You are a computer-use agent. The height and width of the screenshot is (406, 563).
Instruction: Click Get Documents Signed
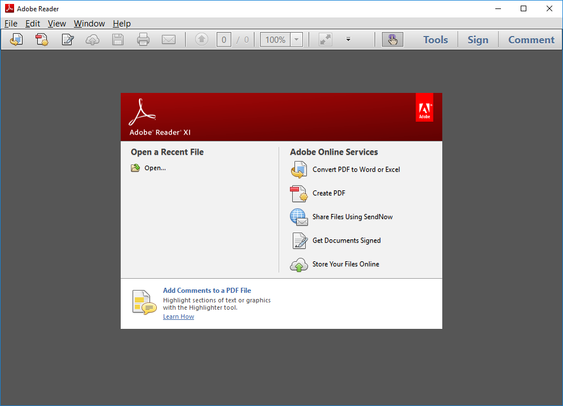tap(346, 240)
